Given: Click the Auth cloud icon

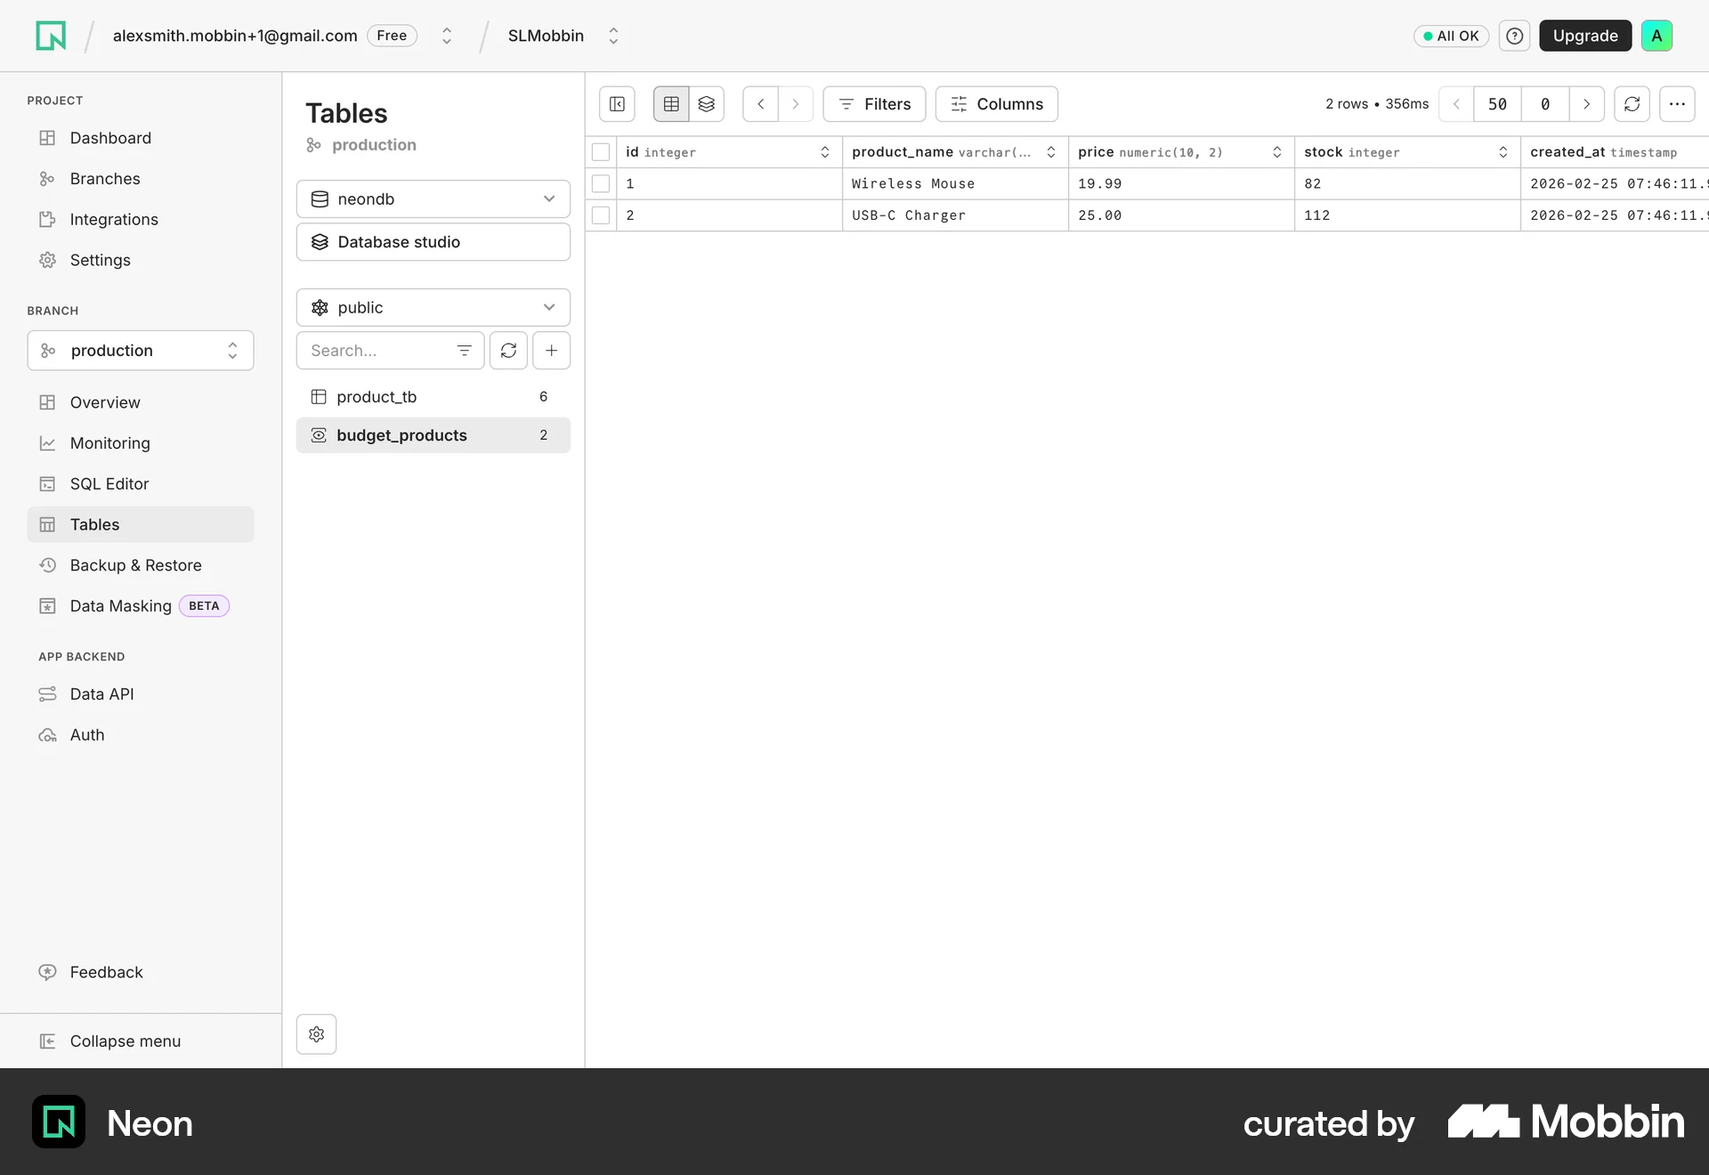Looking at the screenshot, I should pos(48,735).
